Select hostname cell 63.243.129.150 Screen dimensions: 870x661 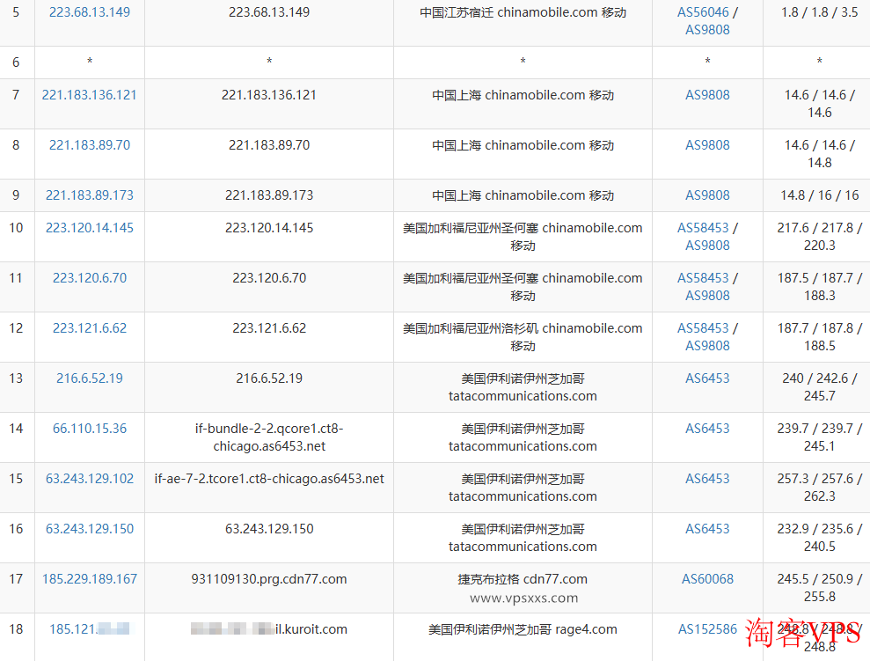click(269, 538)
